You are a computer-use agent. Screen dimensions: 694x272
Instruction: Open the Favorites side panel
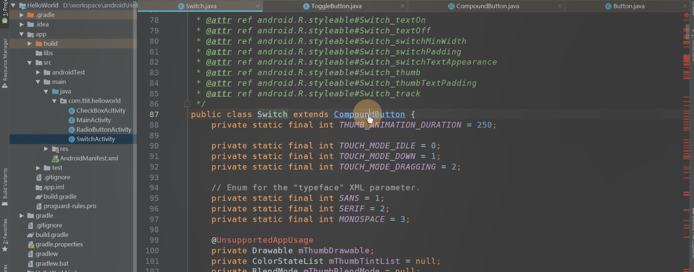[x=5, y=235]
